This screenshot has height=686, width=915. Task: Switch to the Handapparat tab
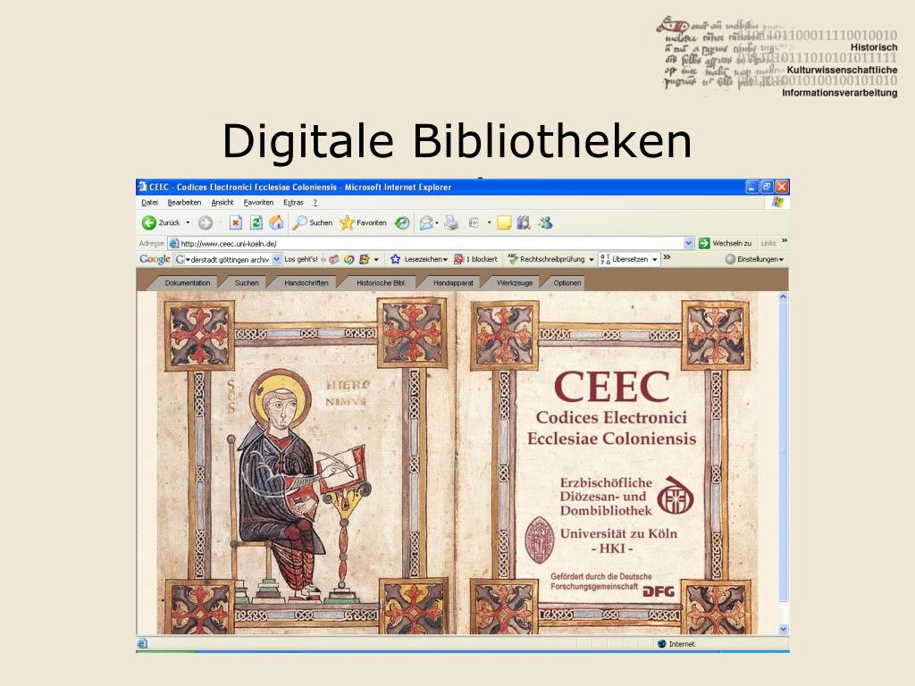pos(453,283)
